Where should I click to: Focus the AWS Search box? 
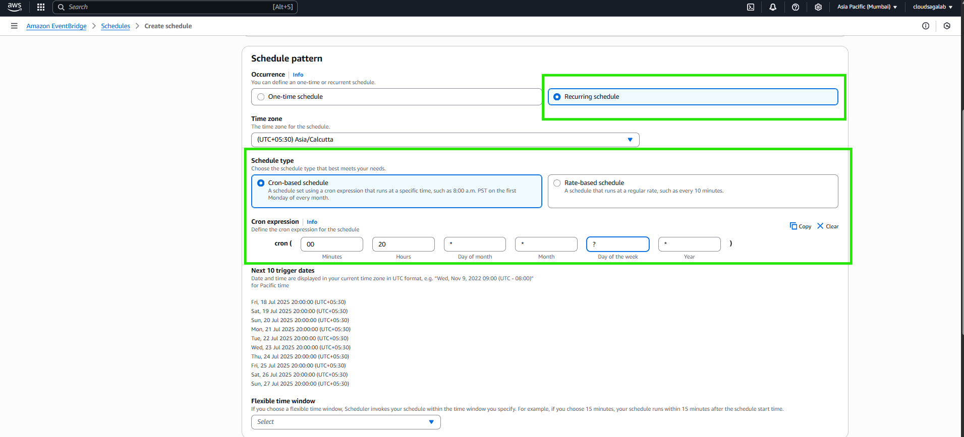tap(175, 7)
